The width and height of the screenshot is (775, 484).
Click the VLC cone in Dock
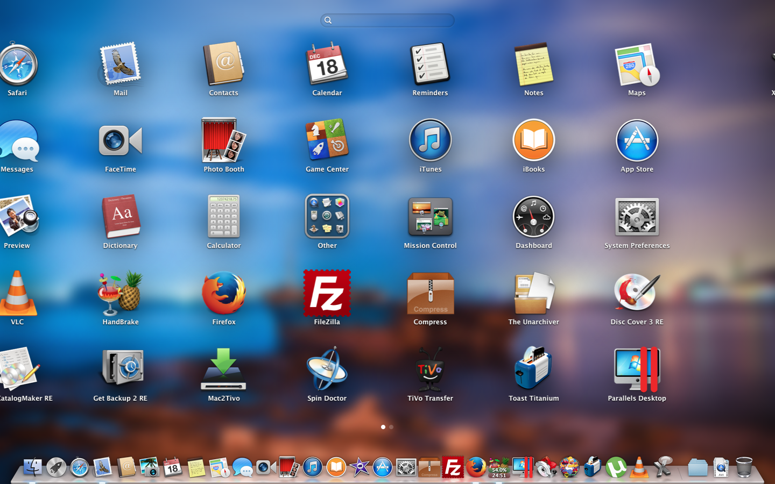tap(639, 467)
